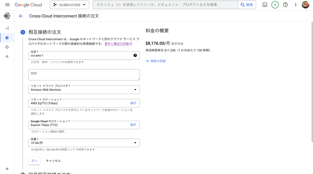Open the help question mark menu

[285, 5]
